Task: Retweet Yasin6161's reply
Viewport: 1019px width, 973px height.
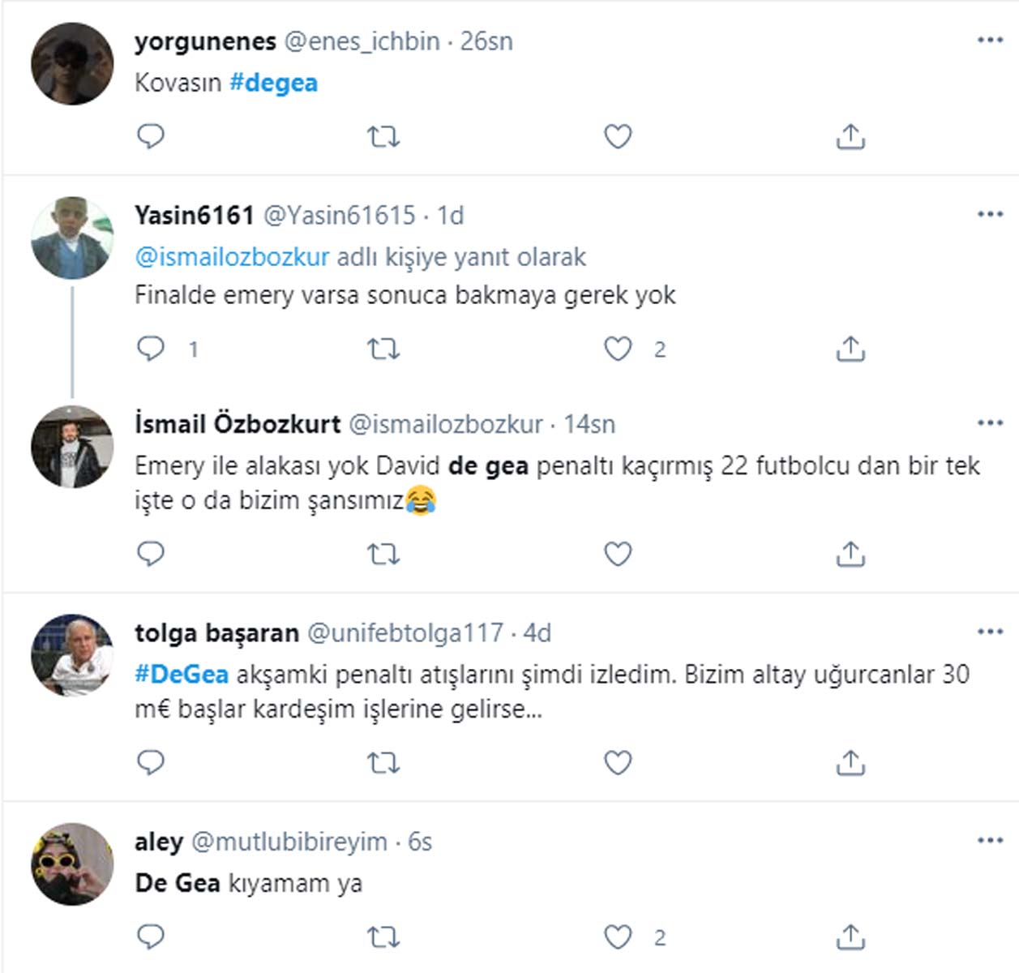Action: click(384, 350)
